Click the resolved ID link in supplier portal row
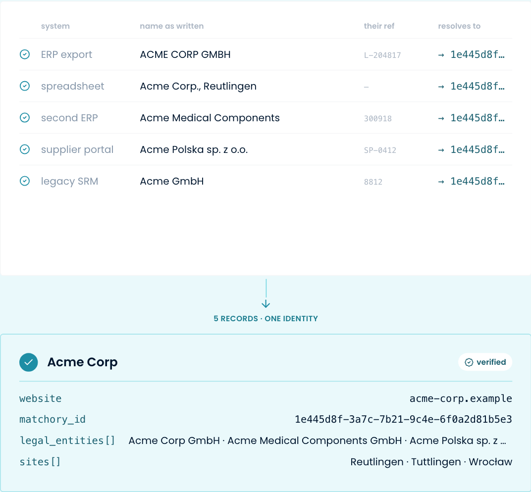The image size is (531, 492). coord(471,149)
